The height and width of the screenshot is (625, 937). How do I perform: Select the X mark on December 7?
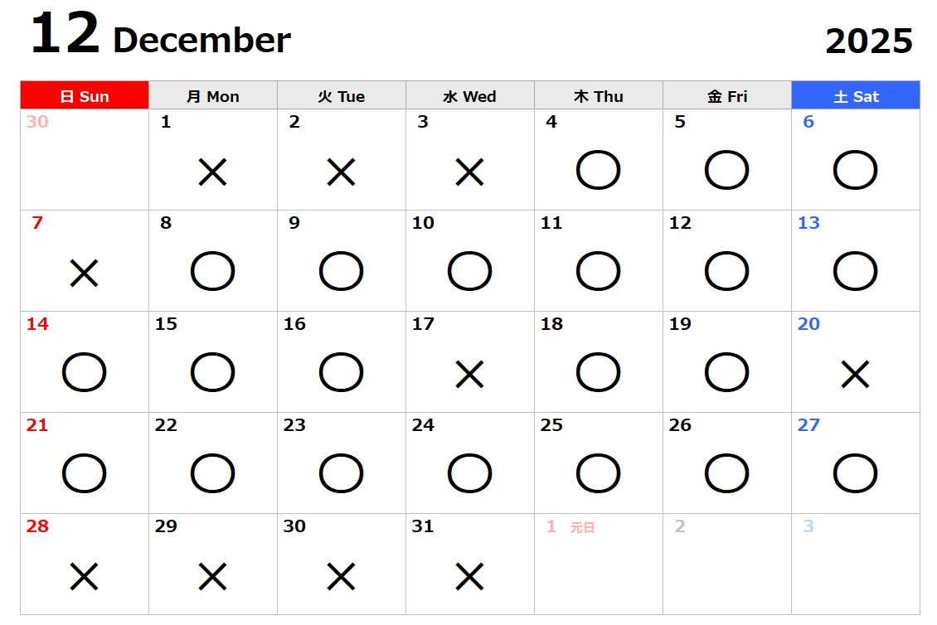[x=84, y=273]
